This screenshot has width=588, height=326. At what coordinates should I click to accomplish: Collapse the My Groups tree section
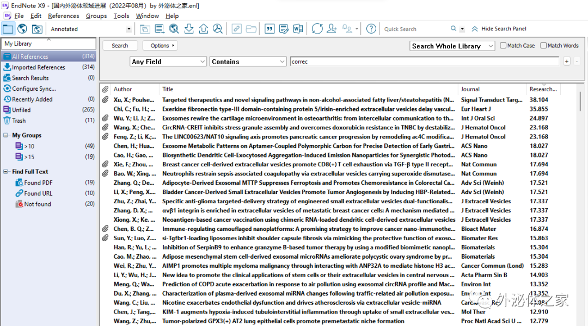click(x=5, y=135)
